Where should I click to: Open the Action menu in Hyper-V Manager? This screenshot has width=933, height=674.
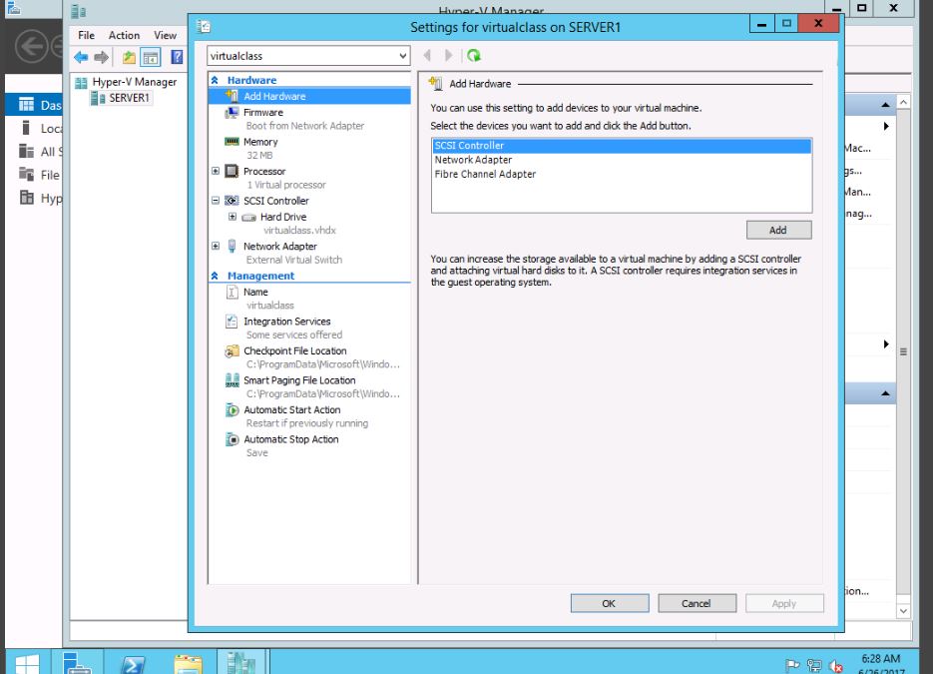point(124,35)
